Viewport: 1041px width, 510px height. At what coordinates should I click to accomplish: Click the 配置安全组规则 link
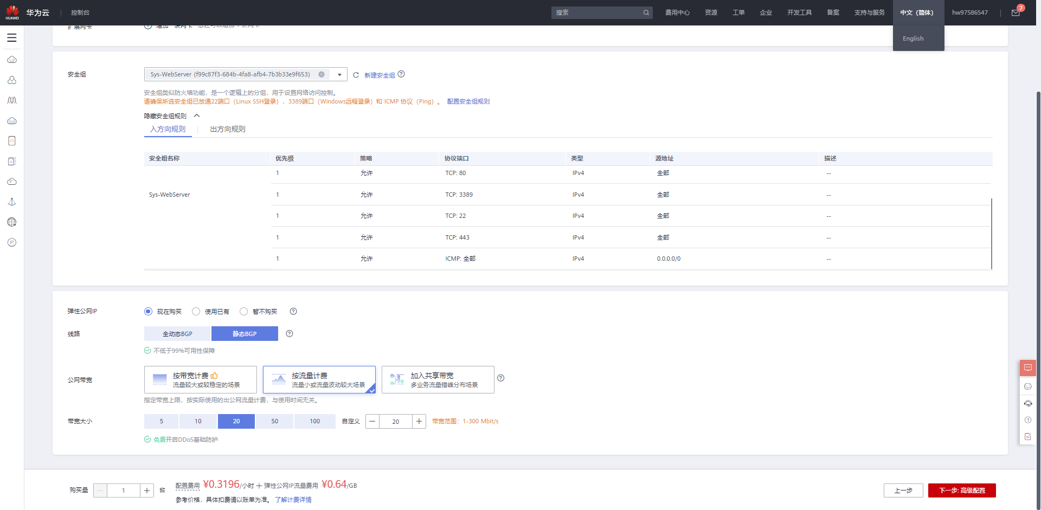[468, 101]
